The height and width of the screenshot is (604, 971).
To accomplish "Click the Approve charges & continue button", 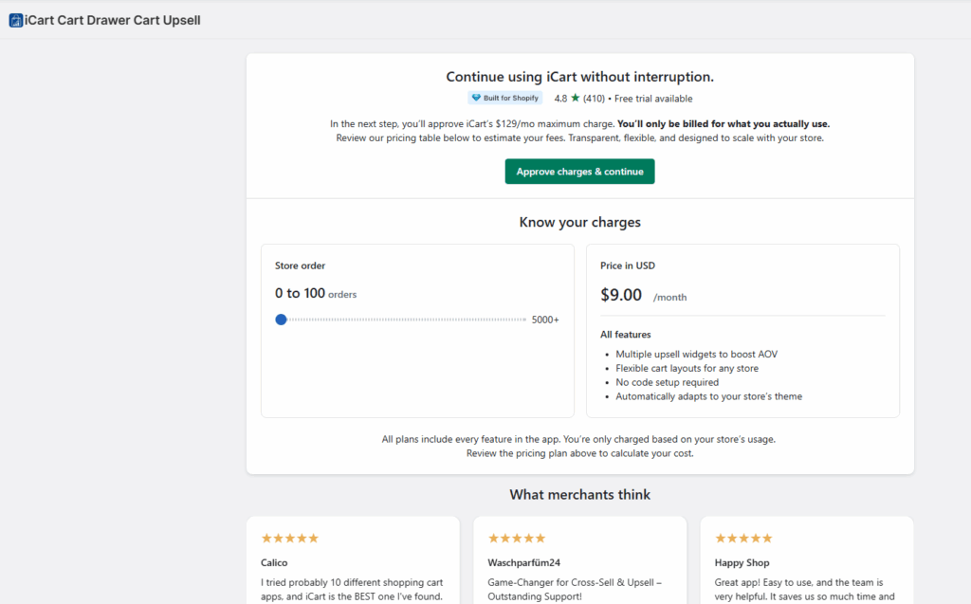I will pos(579,172).
